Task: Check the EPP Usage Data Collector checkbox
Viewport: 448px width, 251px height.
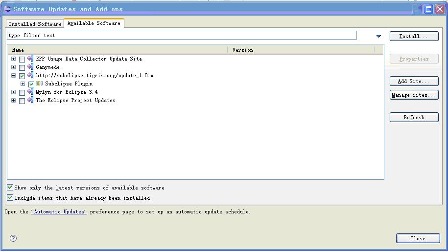Action: (22, 59)
